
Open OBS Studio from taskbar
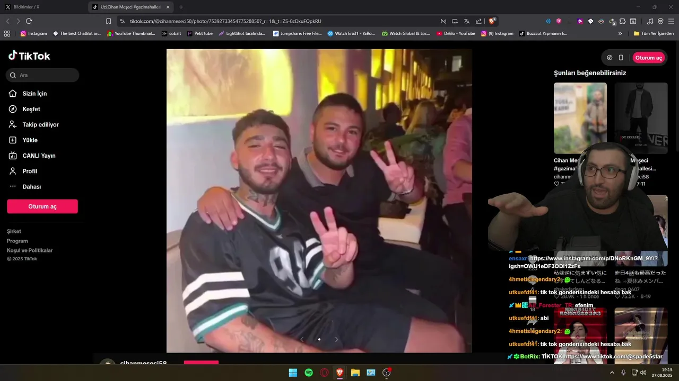[387, 373]
